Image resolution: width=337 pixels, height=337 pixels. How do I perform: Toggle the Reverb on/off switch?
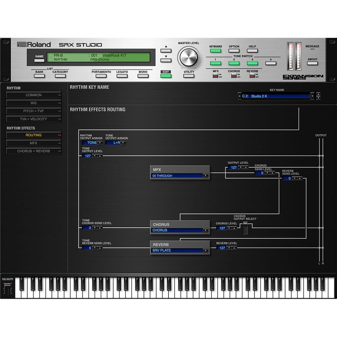click(x=252, y=75)
